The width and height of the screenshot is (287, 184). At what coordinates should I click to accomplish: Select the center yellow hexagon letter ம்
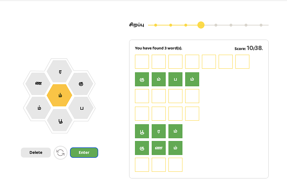point(59,95)
